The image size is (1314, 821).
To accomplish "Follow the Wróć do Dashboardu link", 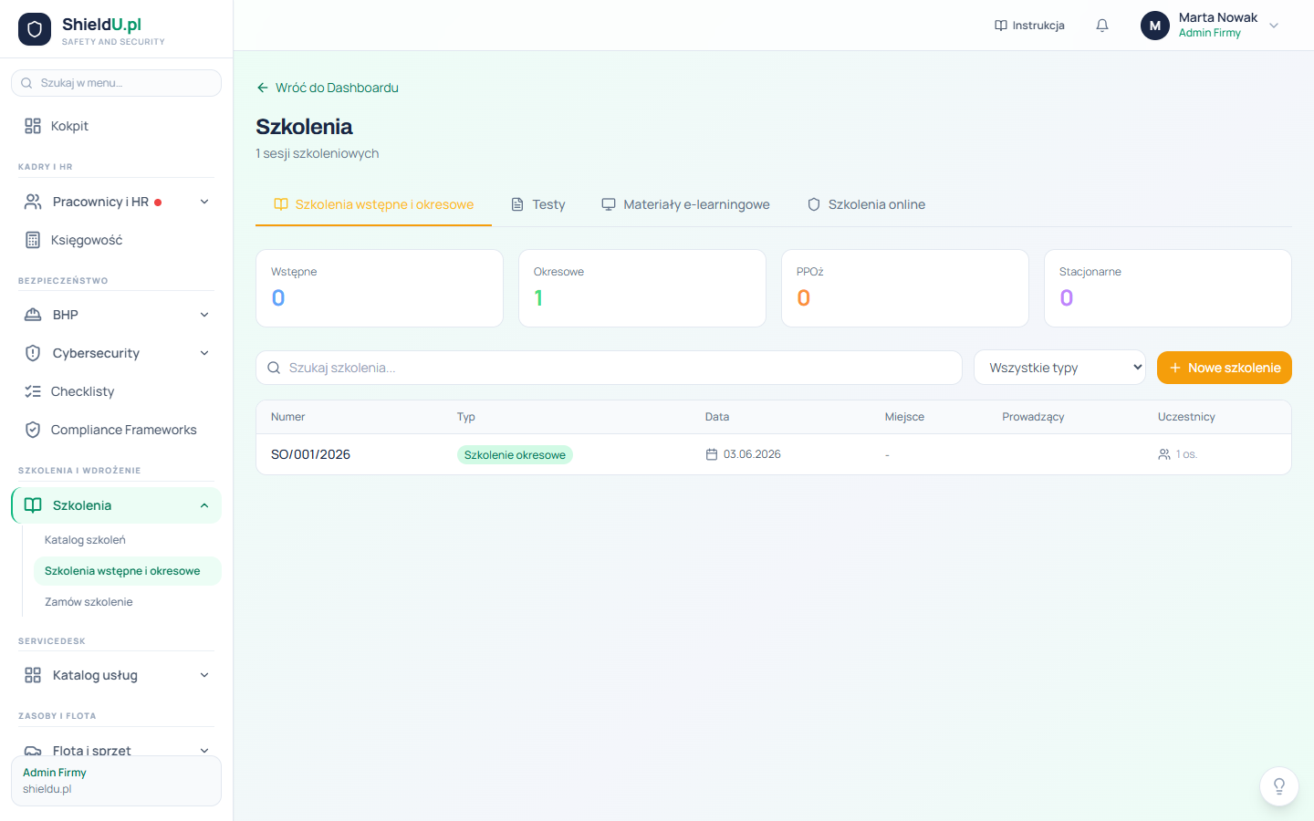I will tap(328, 88).
